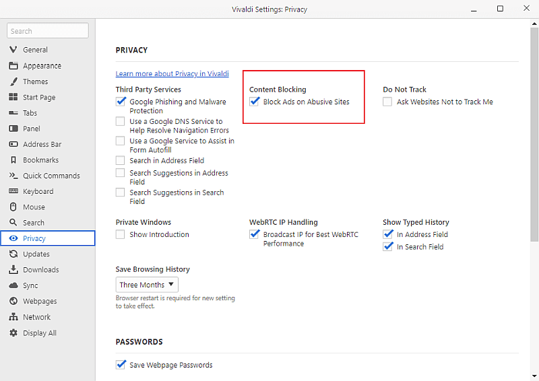Uncheck typed history In Search Field
The image size is (539, 381).
tap(387, 246)
